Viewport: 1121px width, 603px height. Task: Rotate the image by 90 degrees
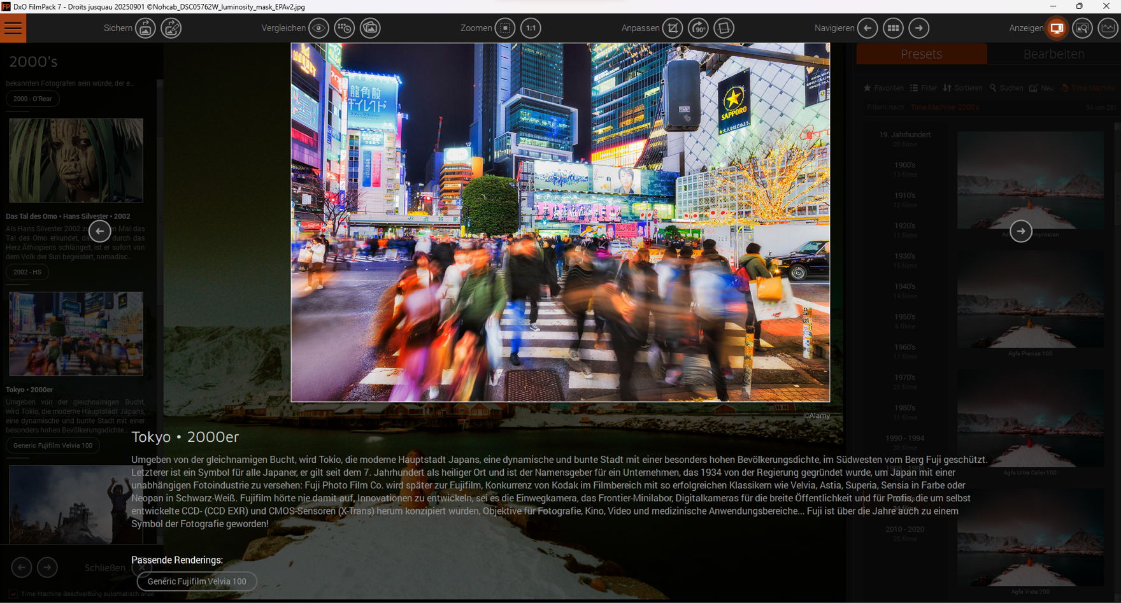pos(698,28)
